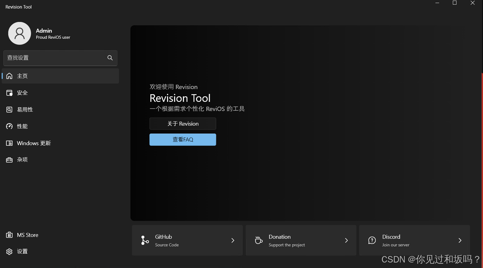This screenshot has width=483, height=268.
Task: Expand the Discord card chevron
Action: (x=460, y=241)
